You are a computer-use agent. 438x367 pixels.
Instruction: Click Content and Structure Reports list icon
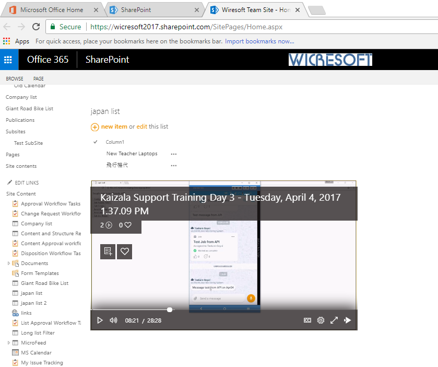click(15, 234)
